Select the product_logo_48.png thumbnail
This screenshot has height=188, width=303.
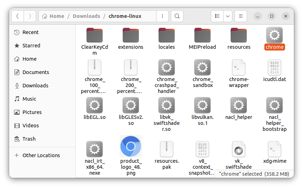pos(131,146)
